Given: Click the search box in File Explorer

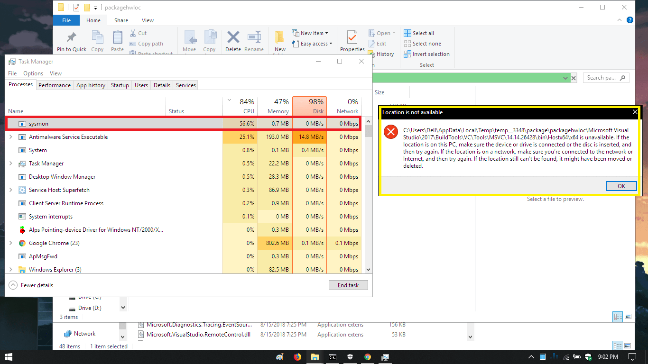Looking at the screenshot, I should pos(606,77).
